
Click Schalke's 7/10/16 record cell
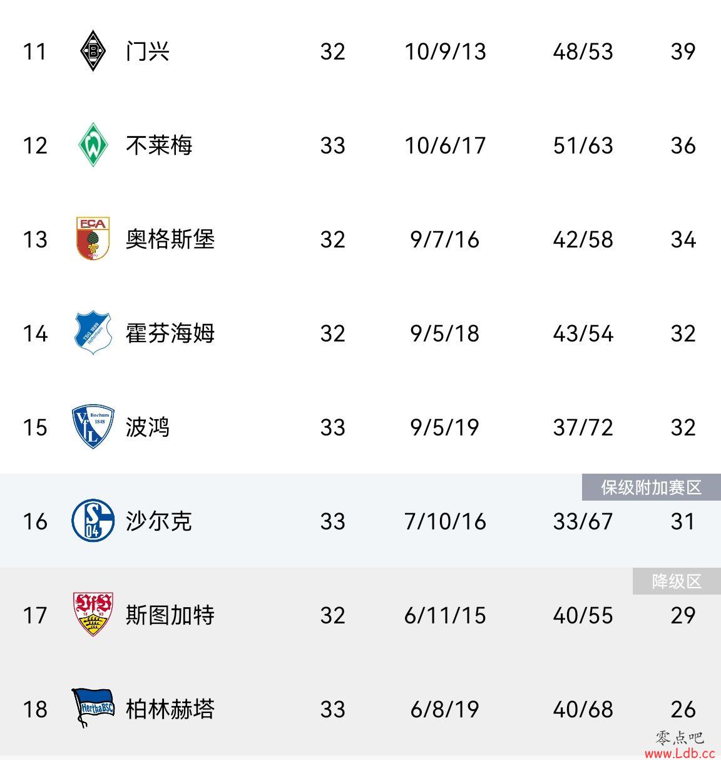pyautogui.click(x=445, y=521)
